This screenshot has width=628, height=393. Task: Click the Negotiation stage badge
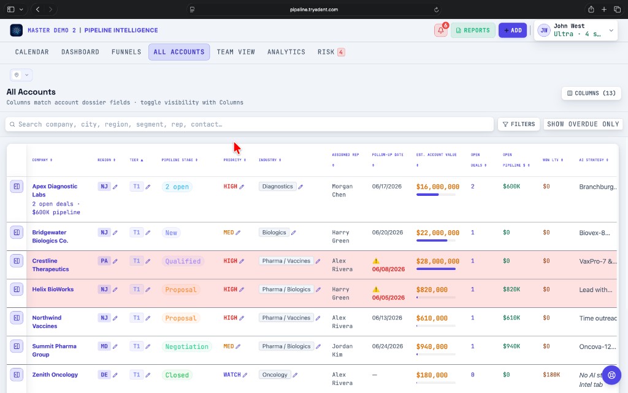coord(186,346)
